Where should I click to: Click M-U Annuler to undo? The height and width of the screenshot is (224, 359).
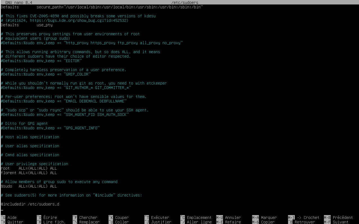pos(229,218)
